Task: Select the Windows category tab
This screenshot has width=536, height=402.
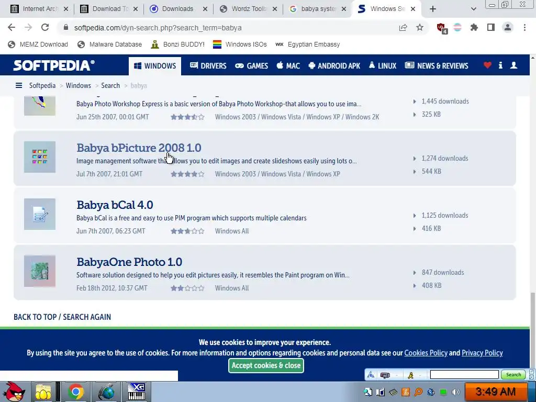Action: coord(155,66)
